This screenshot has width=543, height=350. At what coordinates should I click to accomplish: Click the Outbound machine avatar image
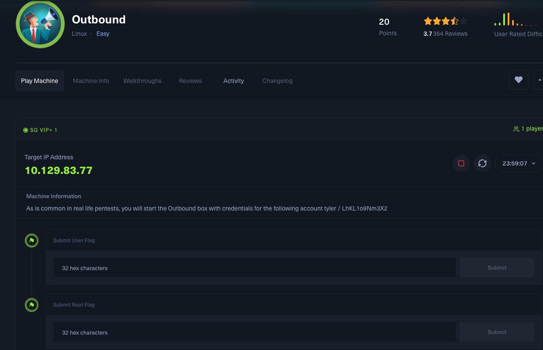[40, 24]
